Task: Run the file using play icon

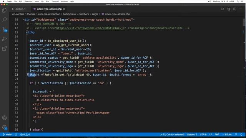Action: pos(223,9)
